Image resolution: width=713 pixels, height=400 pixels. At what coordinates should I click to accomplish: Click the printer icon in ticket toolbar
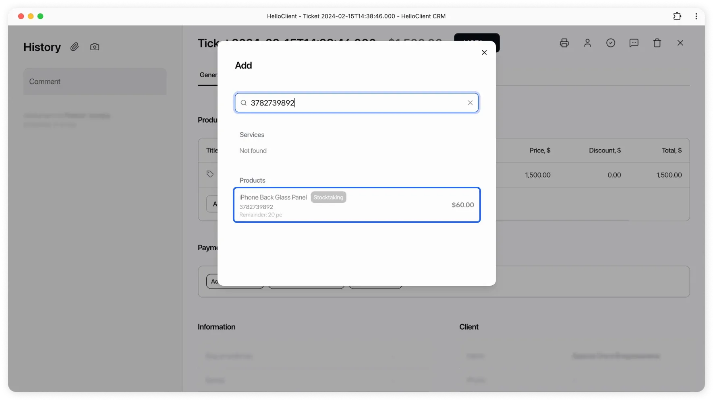click(x=564, y=43)
